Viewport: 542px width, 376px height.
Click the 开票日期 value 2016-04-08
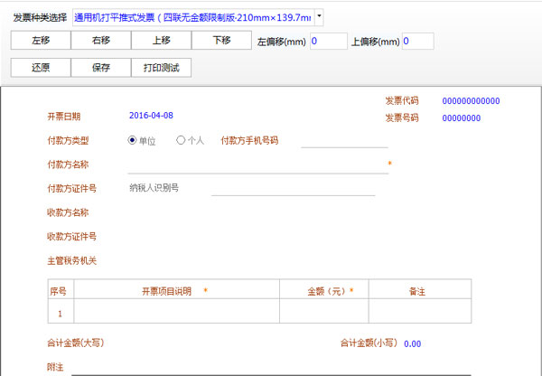151,116
